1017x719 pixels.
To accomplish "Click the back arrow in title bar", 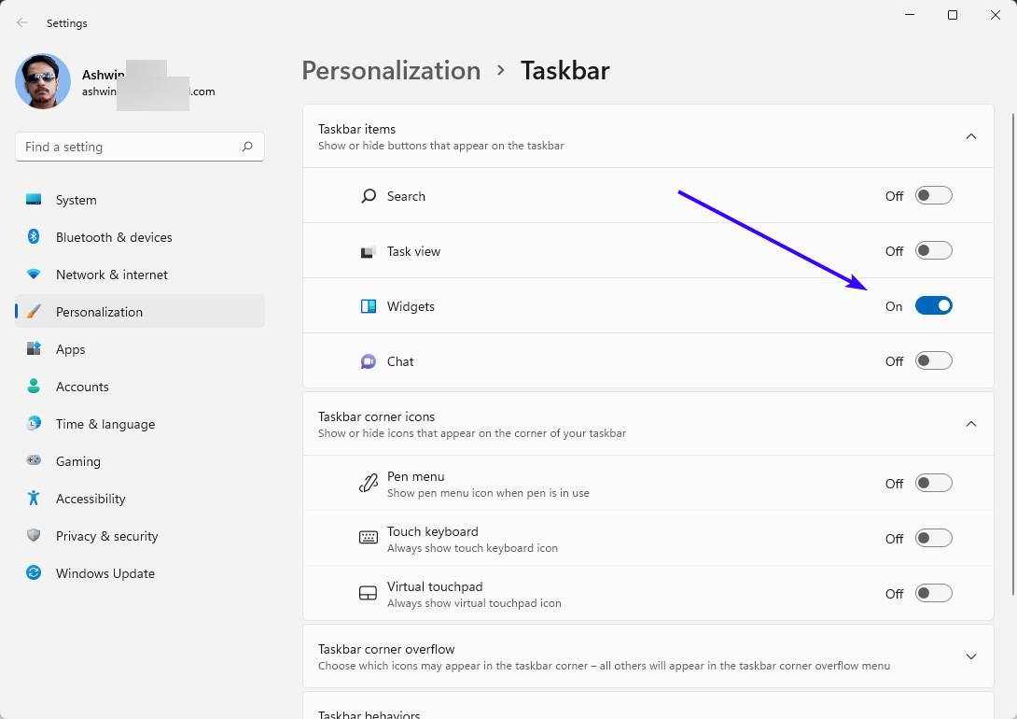I will (x=22, y=23).
